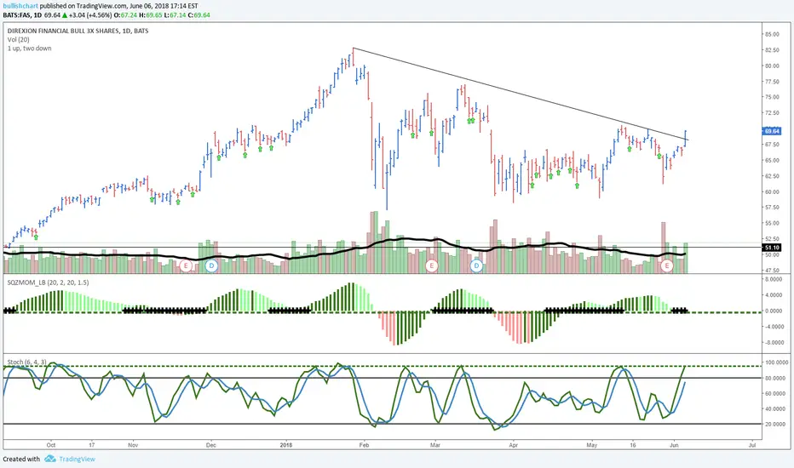Click the 100.0000 stochastic axis label
Image resolution: width=794 pixels, height=468 pixels.
[775, 362]
